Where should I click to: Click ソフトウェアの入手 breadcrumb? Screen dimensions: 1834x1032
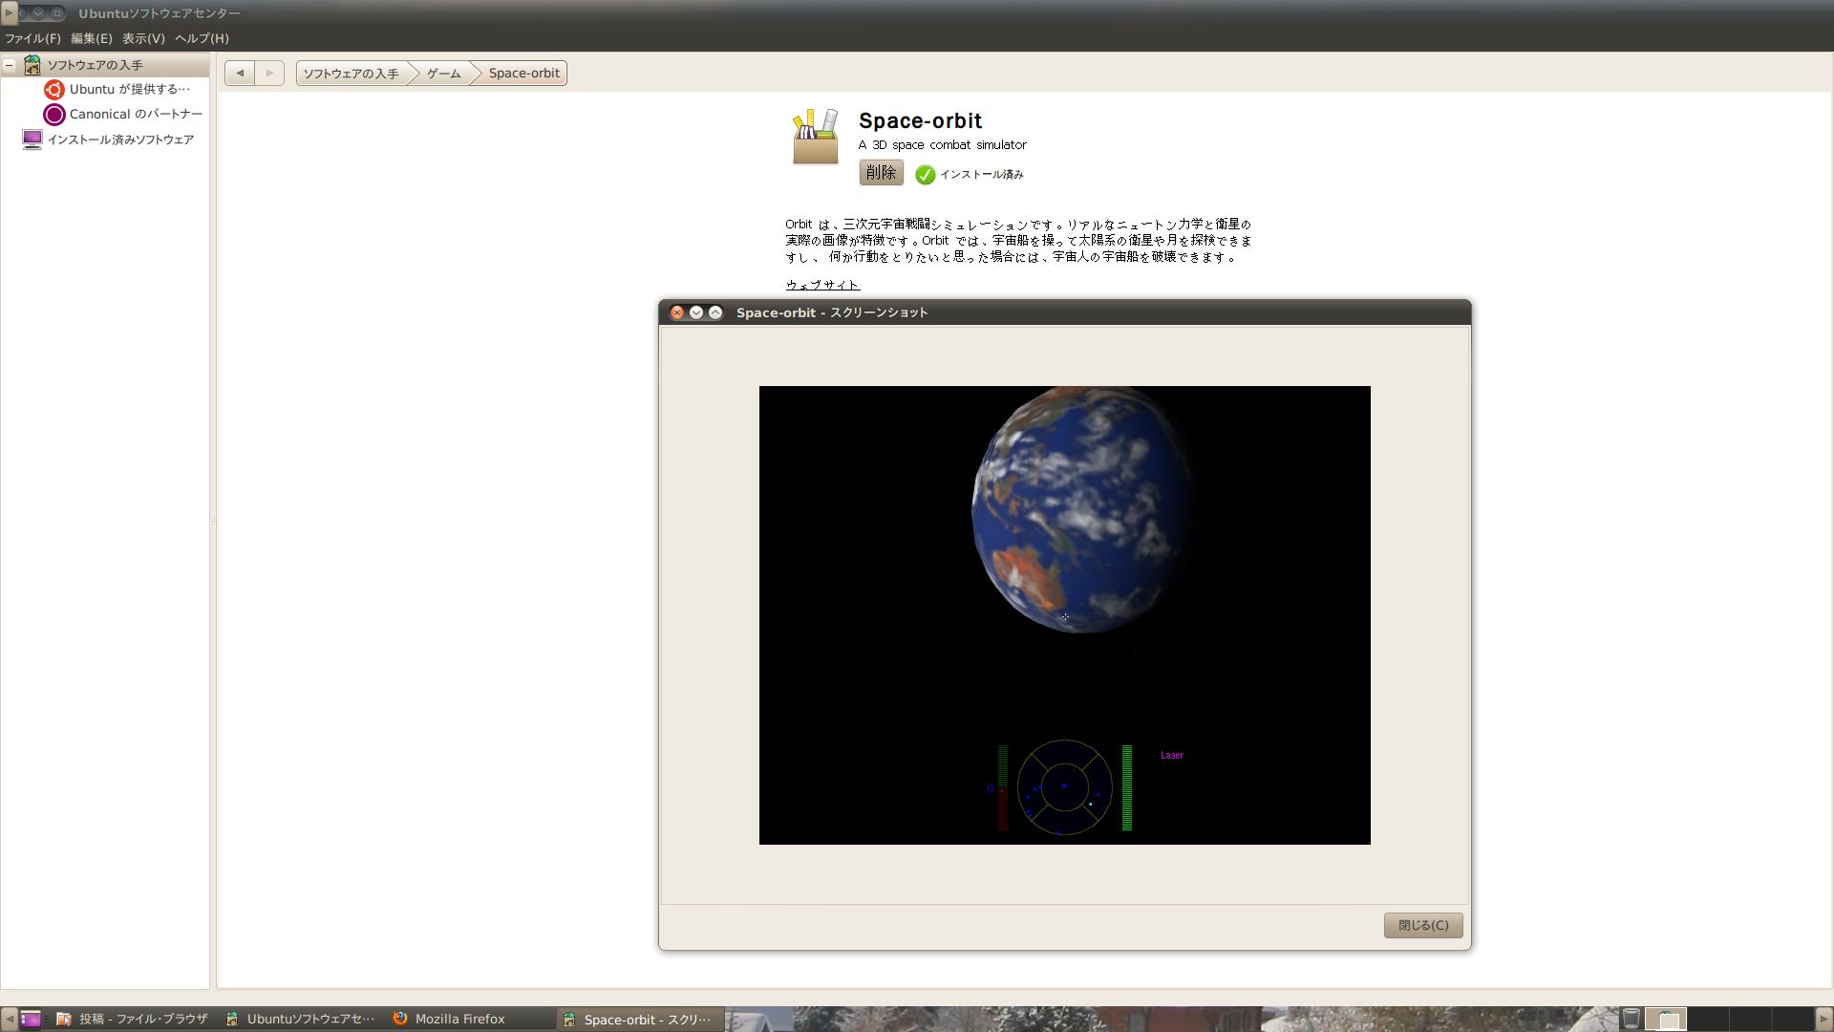point(352,74)
